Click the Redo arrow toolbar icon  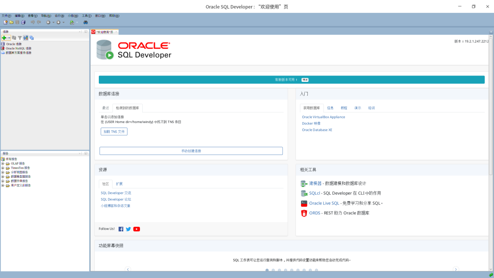[x=39, y=22]
